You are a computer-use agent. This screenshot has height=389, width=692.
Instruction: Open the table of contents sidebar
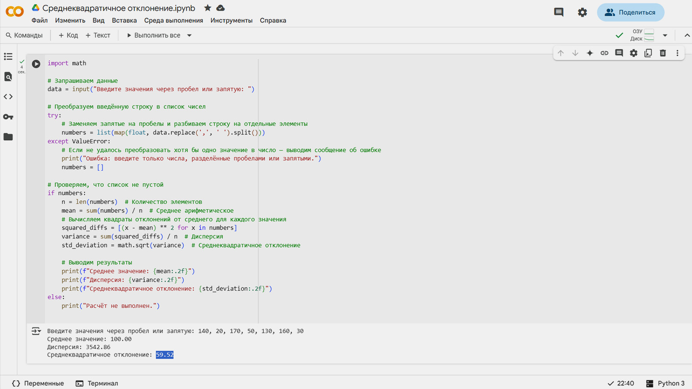click(8, 57)
